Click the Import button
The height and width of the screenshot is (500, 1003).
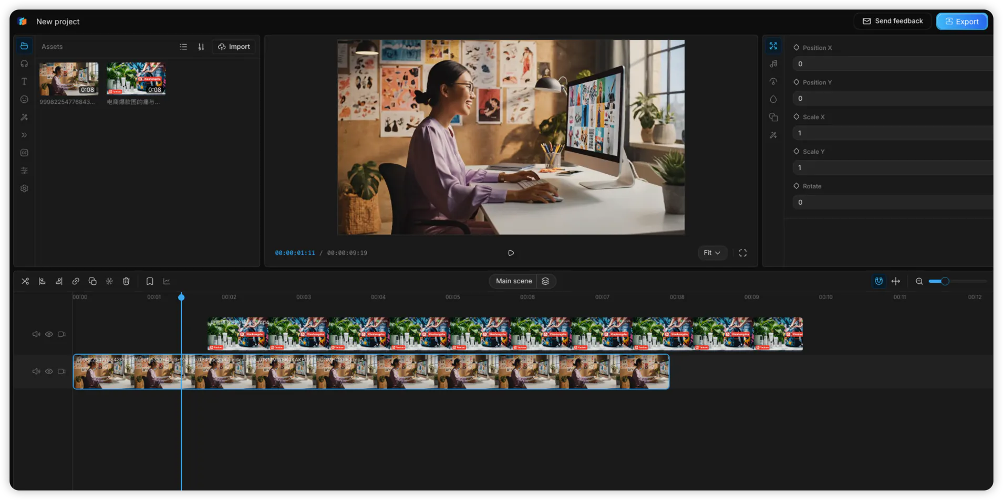click(x=234, y=47)
